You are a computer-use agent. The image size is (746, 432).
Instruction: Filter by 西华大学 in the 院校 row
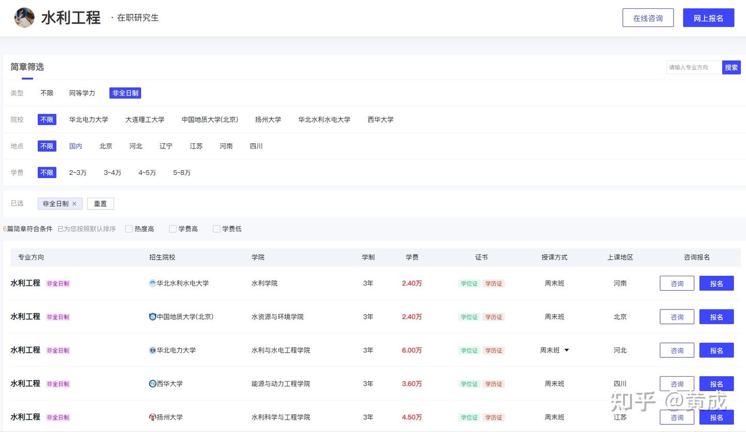tap(381, 120)
